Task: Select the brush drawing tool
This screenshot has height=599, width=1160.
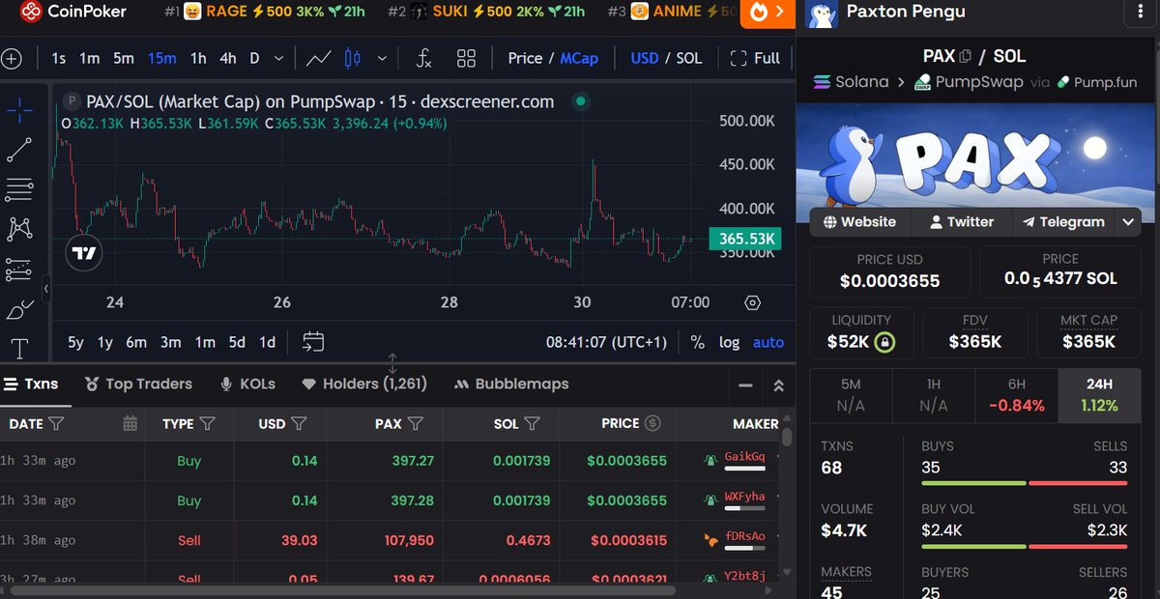Action: (x=19, y=310)
